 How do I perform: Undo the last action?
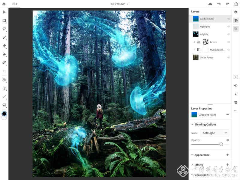(219, 4)
